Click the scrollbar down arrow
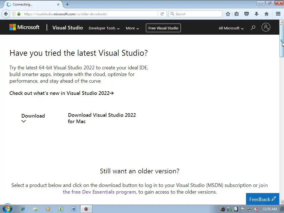Image resolution: width=284 pixels, height=213 pixels. (282, 202)
